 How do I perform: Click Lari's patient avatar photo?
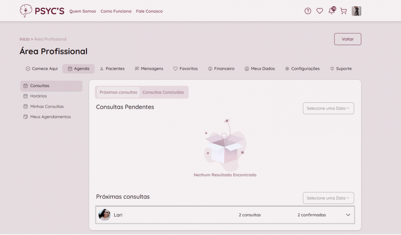[x=105, y=215]
